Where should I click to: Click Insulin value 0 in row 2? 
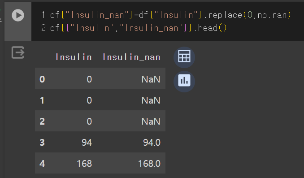tap(89, 122)
